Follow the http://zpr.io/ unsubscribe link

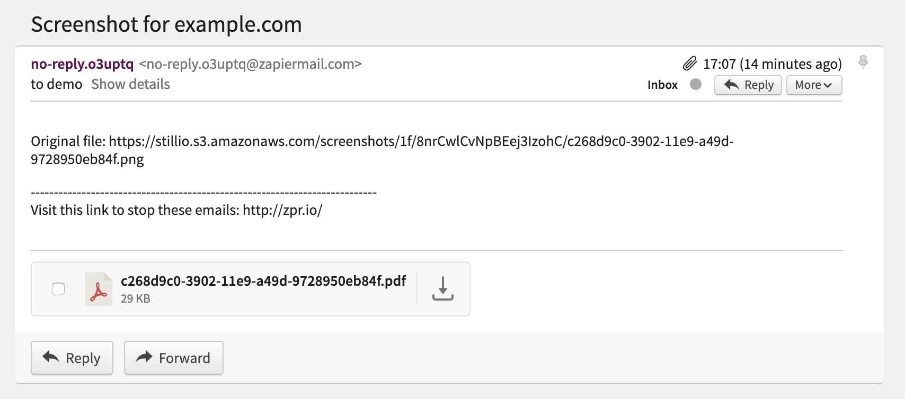(x=282, y=210)
